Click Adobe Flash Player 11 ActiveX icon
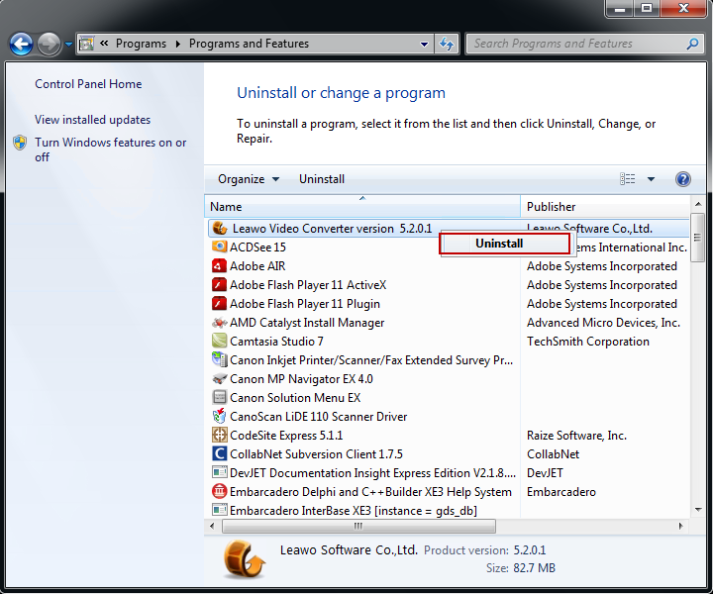Screen dimensions: 713x594 pyautogui.click(x=219, y=284)
